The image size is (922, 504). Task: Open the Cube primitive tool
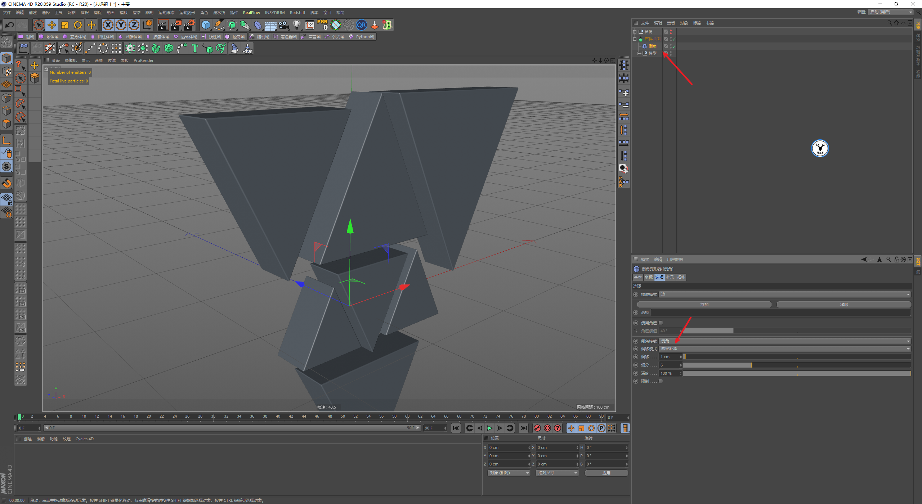[x=206, y=25]
